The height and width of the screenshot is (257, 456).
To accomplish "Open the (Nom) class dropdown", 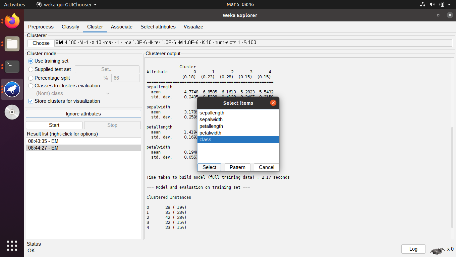I will (x=73, y=93).
